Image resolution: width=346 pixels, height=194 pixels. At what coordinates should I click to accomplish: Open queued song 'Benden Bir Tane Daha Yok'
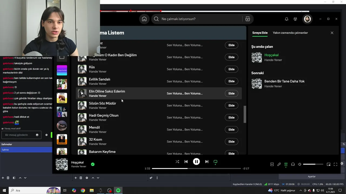click(284, 81)
